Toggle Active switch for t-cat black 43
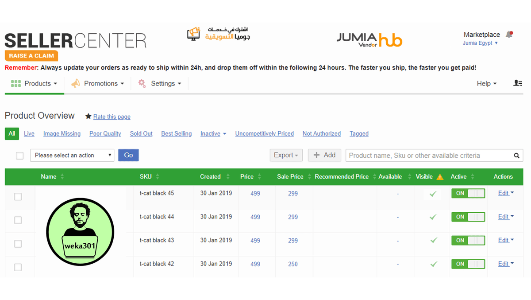 (x=468, y=240)
